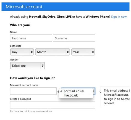
Task: Click the 'Create a password' label
Action: coord(20,99)
